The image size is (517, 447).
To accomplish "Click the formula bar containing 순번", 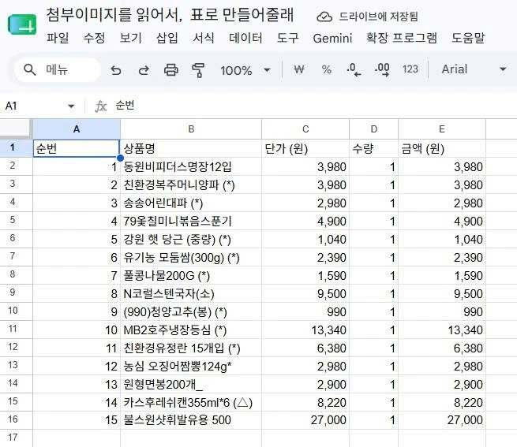I will pyautogui.click(x=313, y=106).
